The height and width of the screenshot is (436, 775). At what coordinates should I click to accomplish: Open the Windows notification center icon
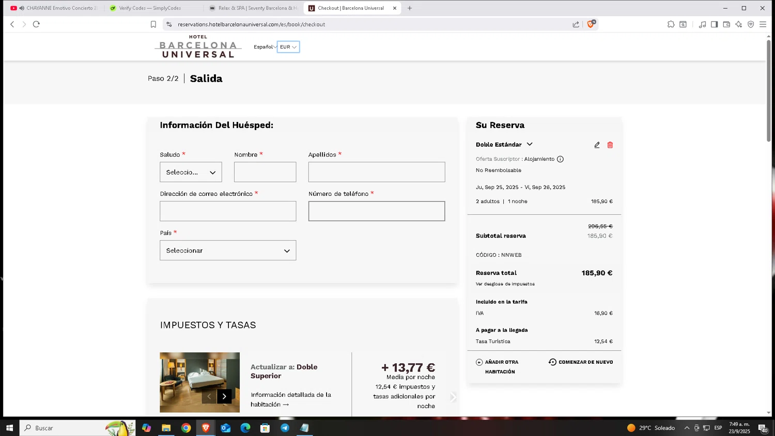[763, 428]
